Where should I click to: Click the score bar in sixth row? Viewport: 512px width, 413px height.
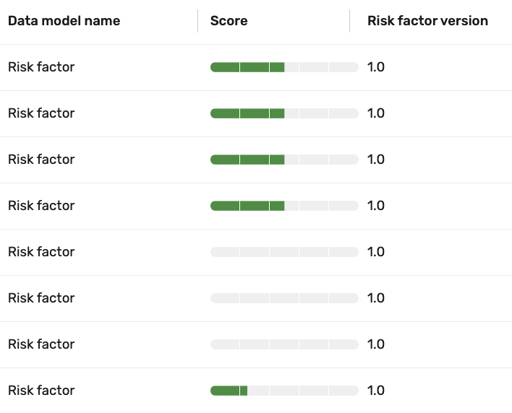coord(284,298)
